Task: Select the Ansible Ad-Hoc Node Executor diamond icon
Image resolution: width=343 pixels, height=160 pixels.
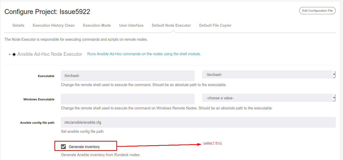Action: [14, 54]
